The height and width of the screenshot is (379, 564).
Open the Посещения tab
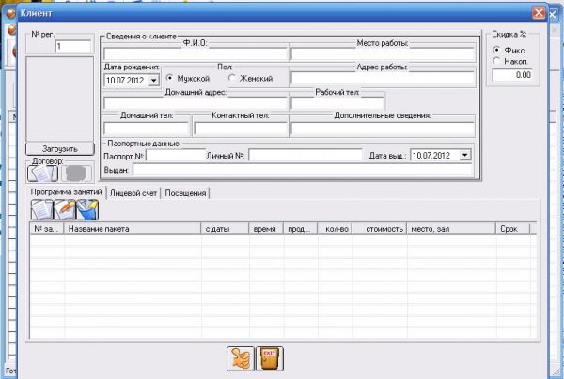coord(186,192)
